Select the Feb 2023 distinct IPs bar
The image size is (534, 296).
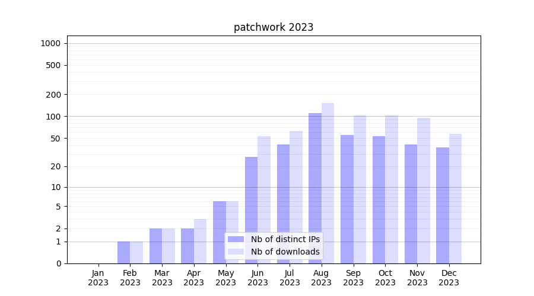(x=123, y=252)
